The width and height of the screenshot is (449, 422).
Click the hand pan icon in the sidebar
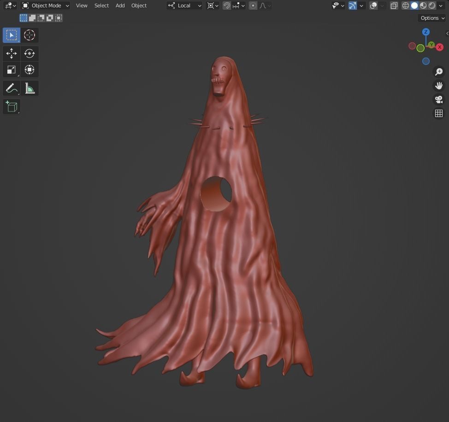pos(438,85)
